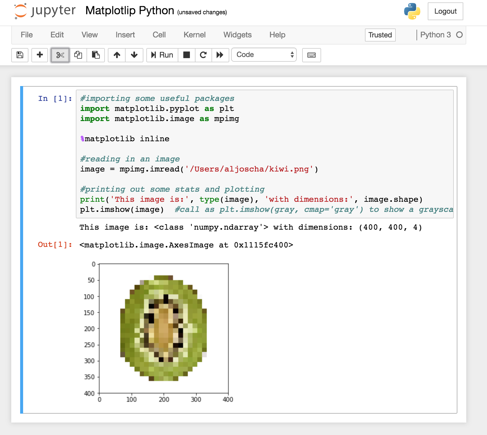The width and height of the screenshot is (487, 435).
Task: Open the Cell menu
Action: [x=159, y=35]
